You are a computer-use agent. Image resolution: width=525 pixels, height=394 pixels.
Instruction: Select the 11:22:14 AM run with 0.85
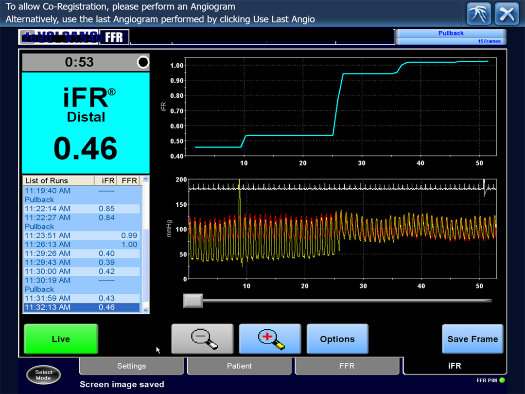(x=82, y=209)
